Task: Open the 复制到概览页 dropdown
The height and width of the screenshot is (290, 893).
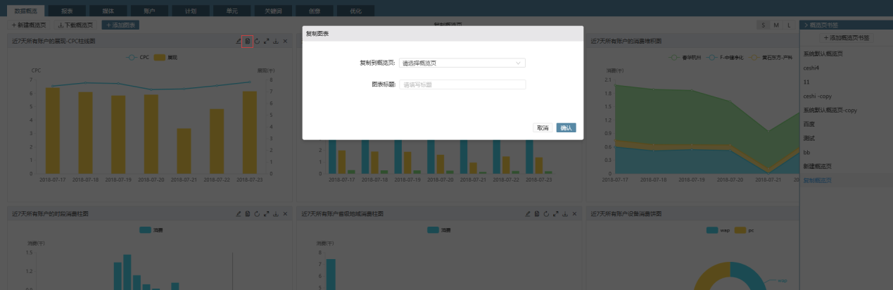Action: [x=462, y=63]
